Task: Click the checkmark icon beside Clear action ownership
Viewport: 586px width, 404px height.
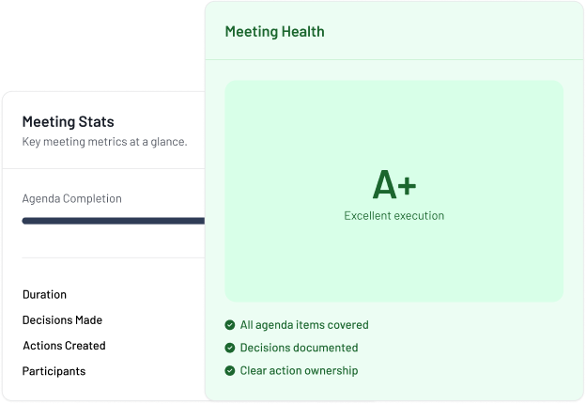Action: click(x=230, y=370)
